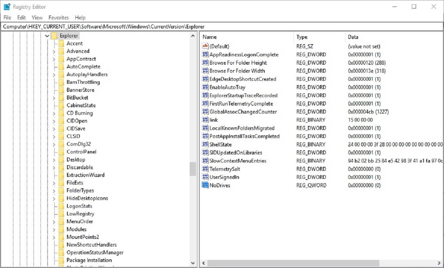Click values pane horizontal scroll left arrow
Viewport: 444px width, 268px height.
[x=203, y=263]
